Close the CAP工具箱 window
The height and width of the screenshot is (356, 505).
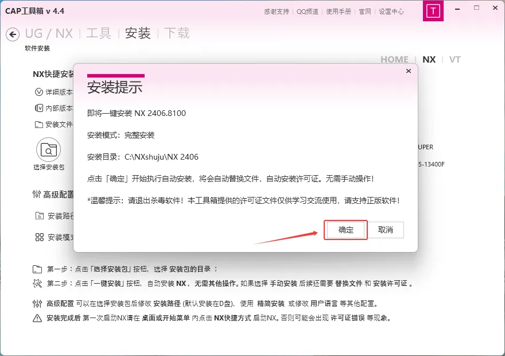point(495,7)
